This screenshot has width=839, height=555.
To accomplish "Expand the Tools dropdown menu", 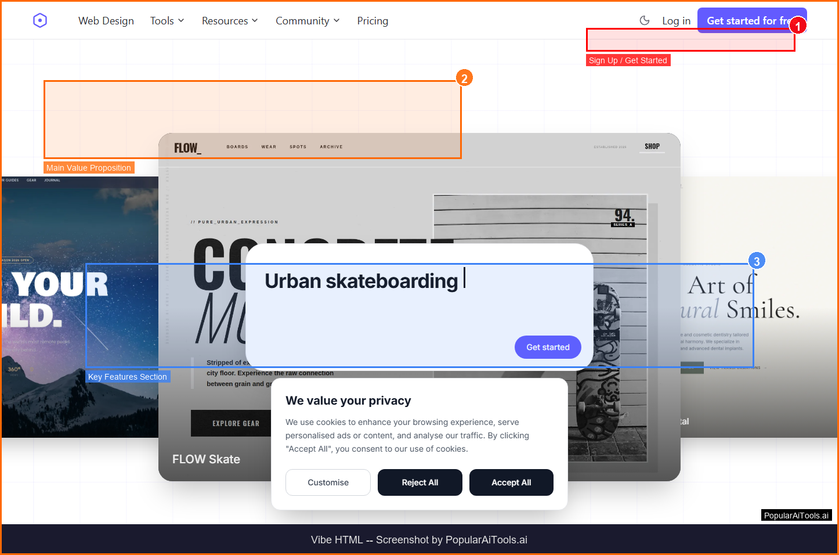I will tap(167, 21).
